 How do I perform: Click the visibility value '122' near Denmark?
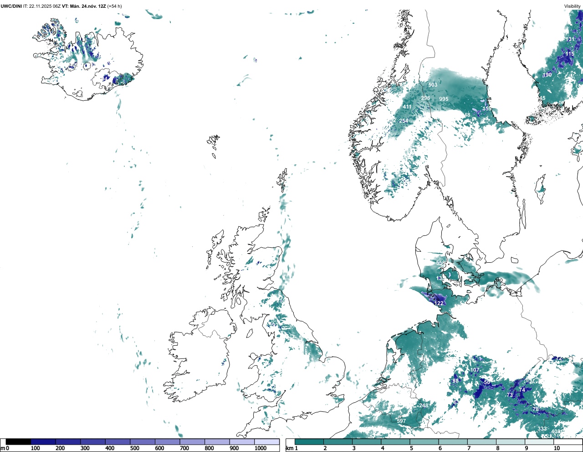[x=439, y=303]
